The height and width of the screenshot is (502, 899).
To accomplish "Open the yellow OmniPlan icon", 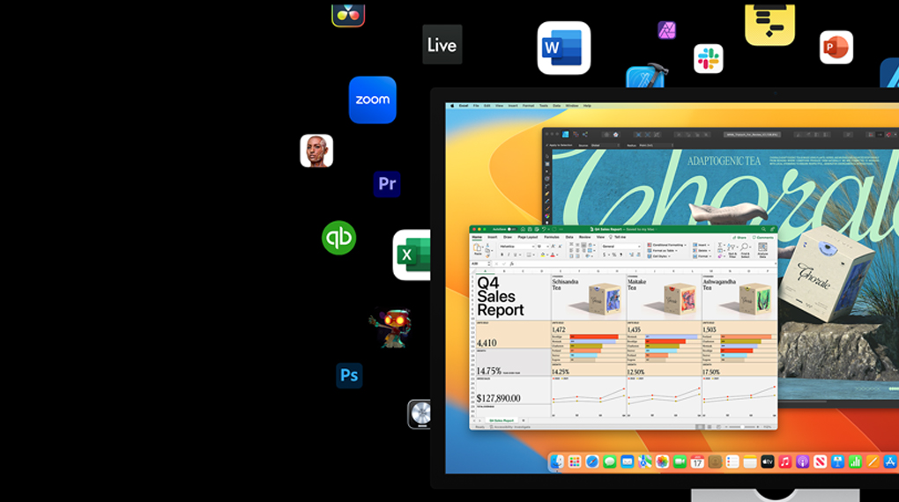I will tap(770, 25).
